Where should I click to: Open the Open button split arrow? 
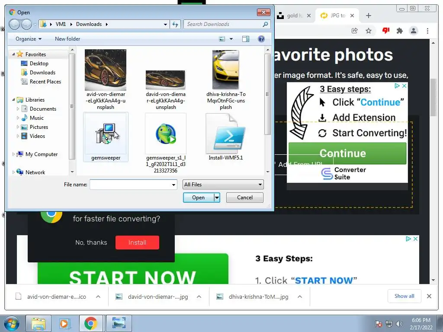click(x=217, y=198)
